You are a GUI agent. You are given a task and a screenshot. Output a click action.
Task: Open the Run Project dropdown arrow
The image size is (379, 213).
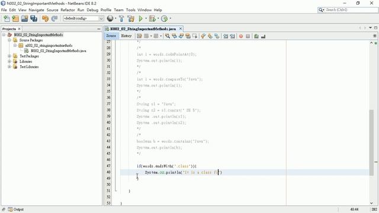tap(146, 18)
